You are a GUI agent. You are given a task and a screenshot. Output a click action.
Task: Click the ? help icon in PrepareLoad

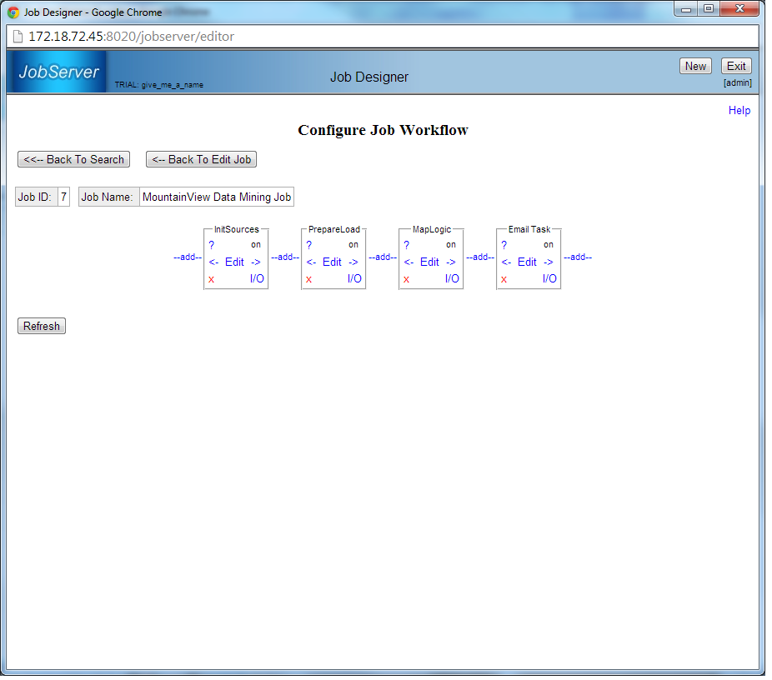pyautogui.click(x=309, y=245)
